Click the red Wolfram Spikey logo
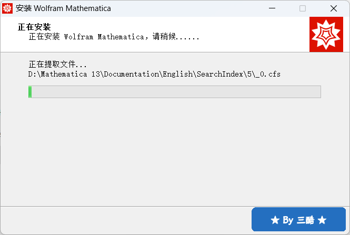This screenshot has width=350, height=235. click(x=326, y=35)
